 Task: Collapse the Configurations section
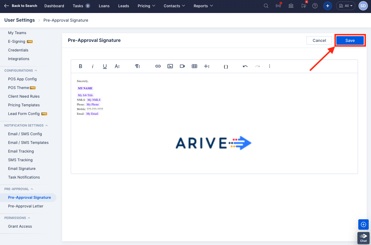tap(21, 70)
